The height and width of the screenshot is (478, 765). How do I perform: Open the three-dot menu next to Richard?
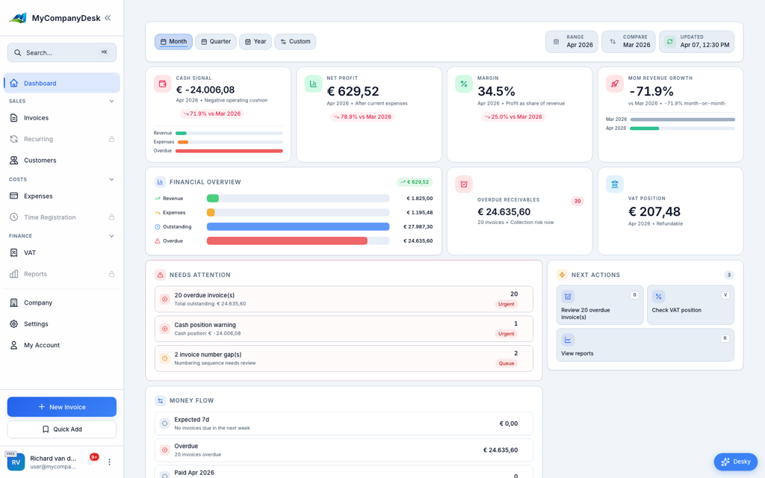[x=108, y=462]
